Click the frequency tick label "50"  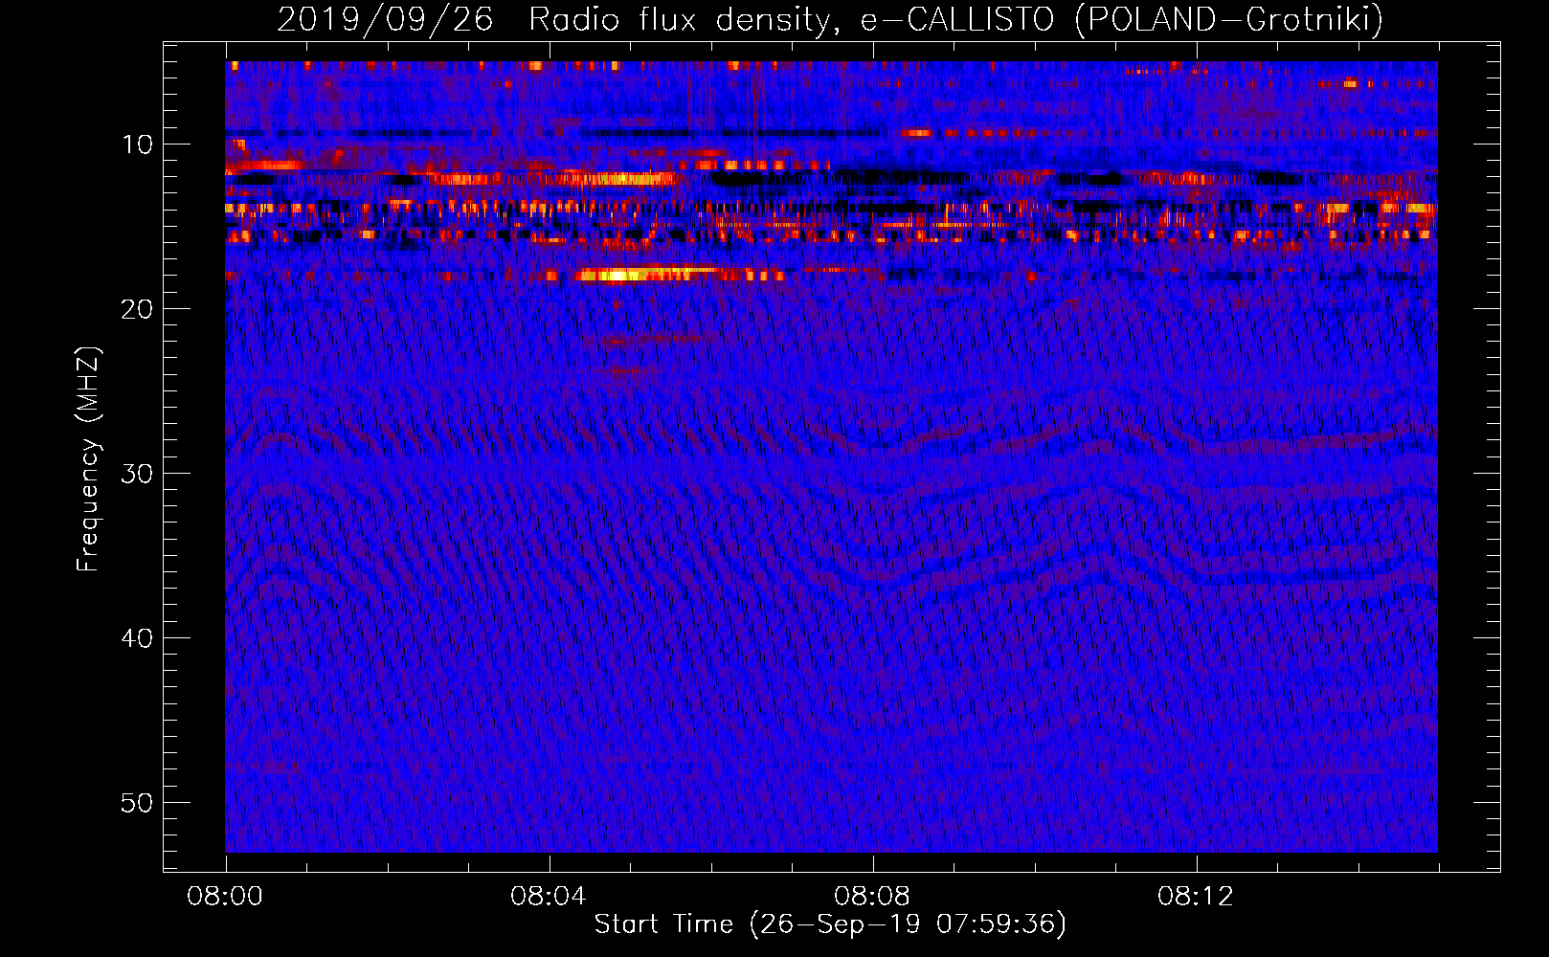pyautogui.click(x=138, y=803)
